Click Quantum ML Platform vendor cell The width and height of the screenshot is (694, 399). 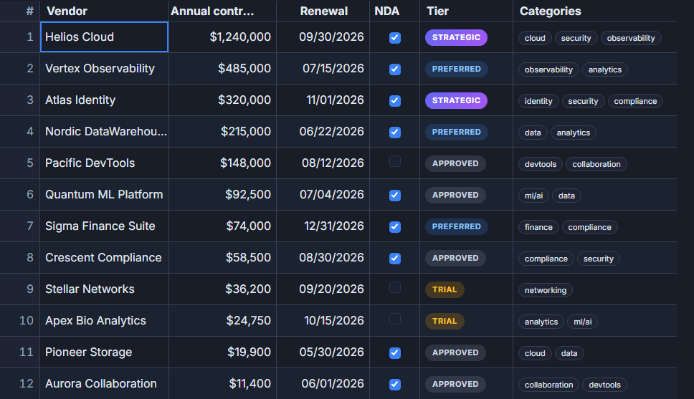104,194
